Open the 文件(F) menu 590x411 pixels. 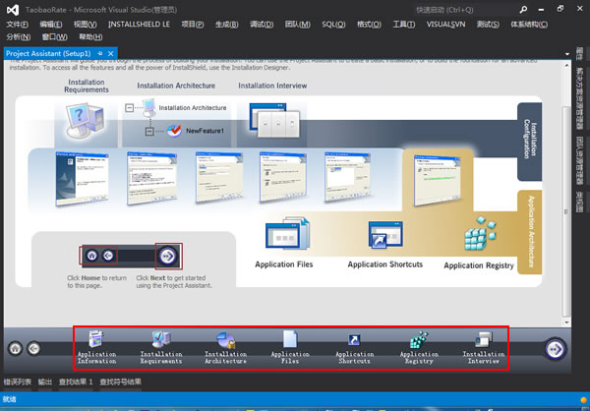(18, 25)
